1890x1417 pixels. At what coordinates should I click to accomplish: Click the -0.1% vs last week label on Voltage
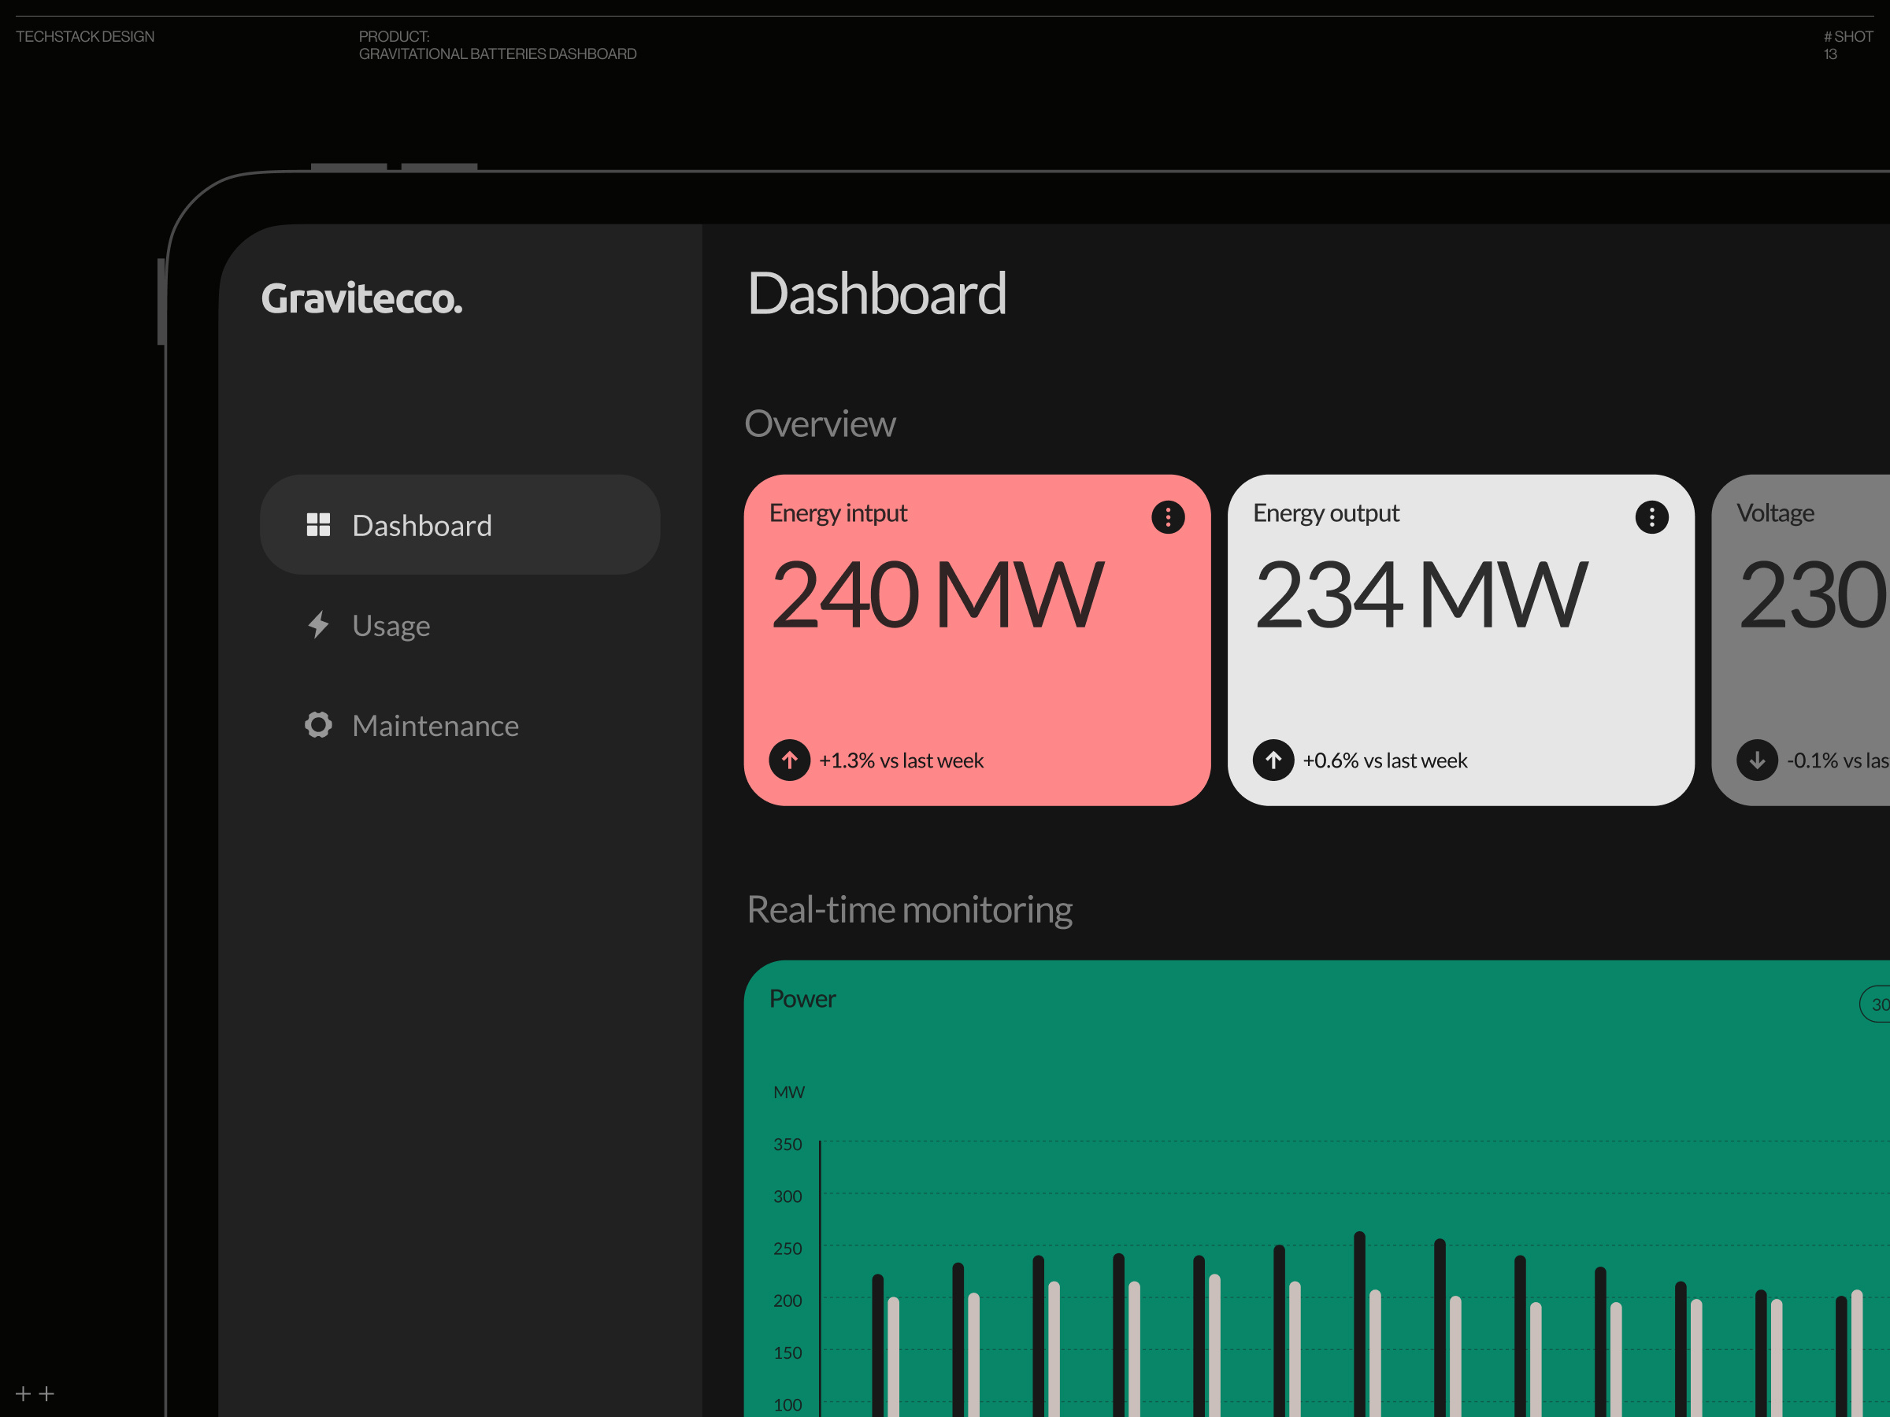point(1836,760)
